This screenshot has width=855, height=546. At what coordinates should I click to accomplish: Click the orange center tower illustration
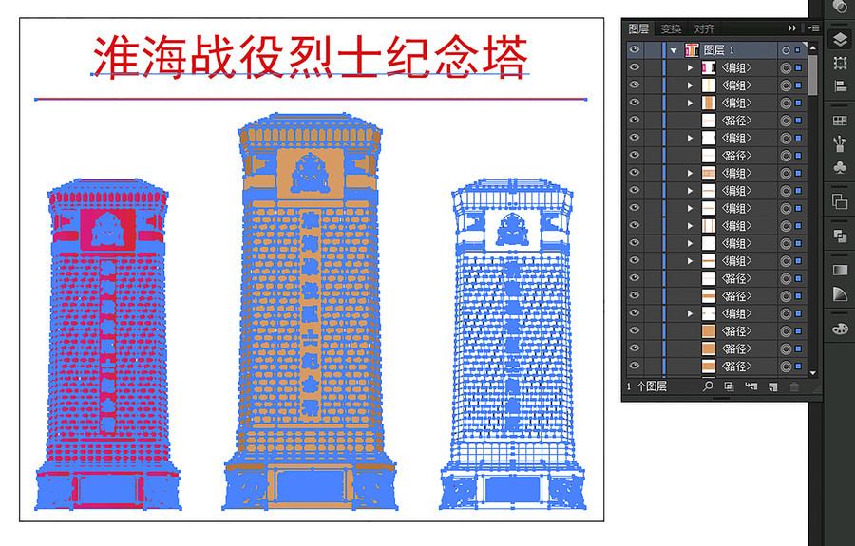310,311
